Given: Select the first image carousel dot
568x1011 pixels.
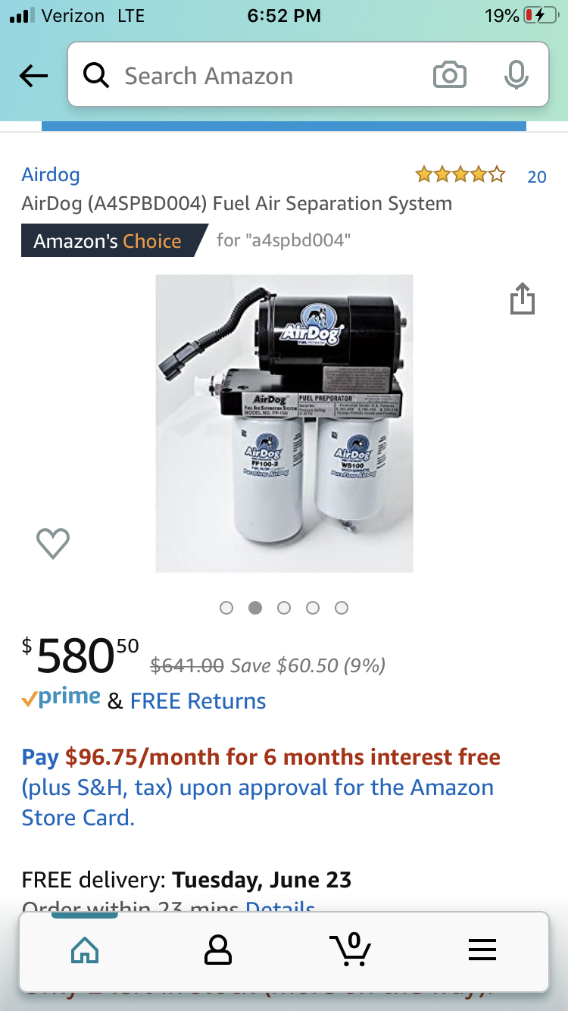Looking at the screenshot, I should point(226,608).
